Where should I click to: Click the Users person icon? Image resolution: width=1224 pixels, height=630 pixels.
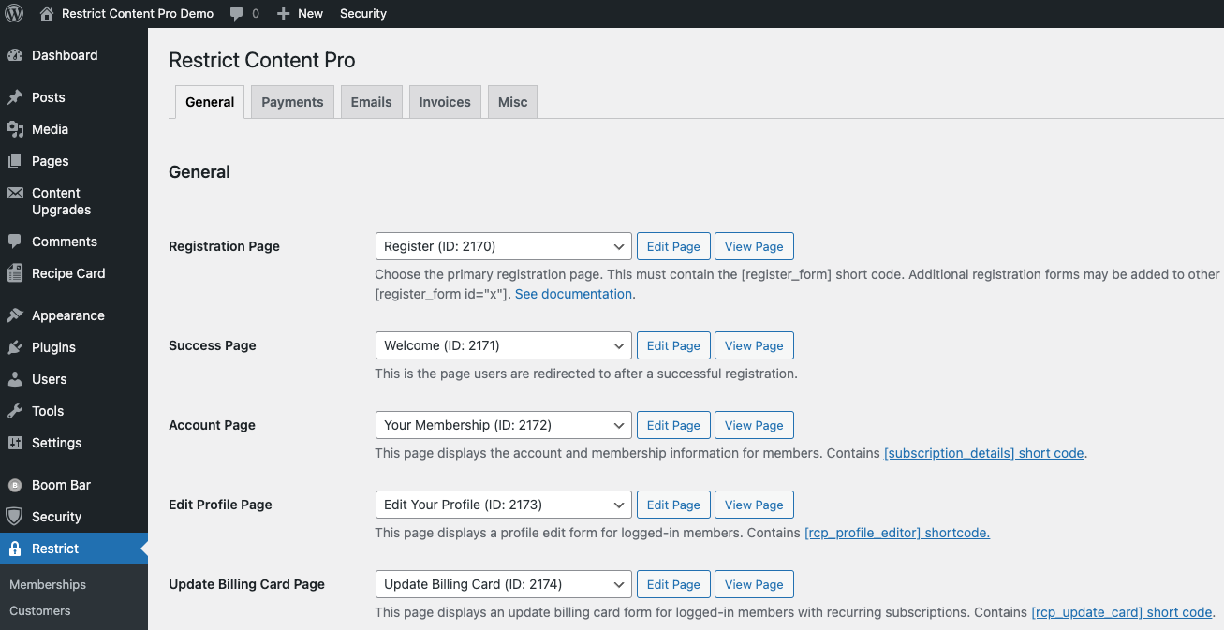point(15,379)
